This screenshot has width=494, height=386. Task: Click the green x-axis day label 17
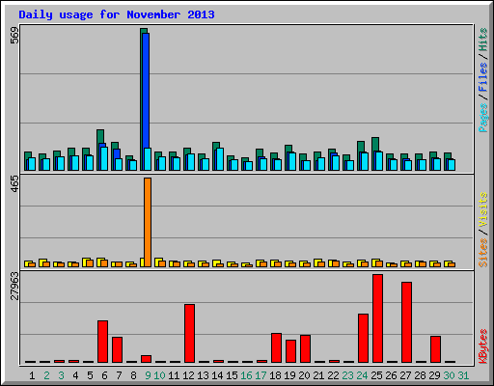click(261, 375)
